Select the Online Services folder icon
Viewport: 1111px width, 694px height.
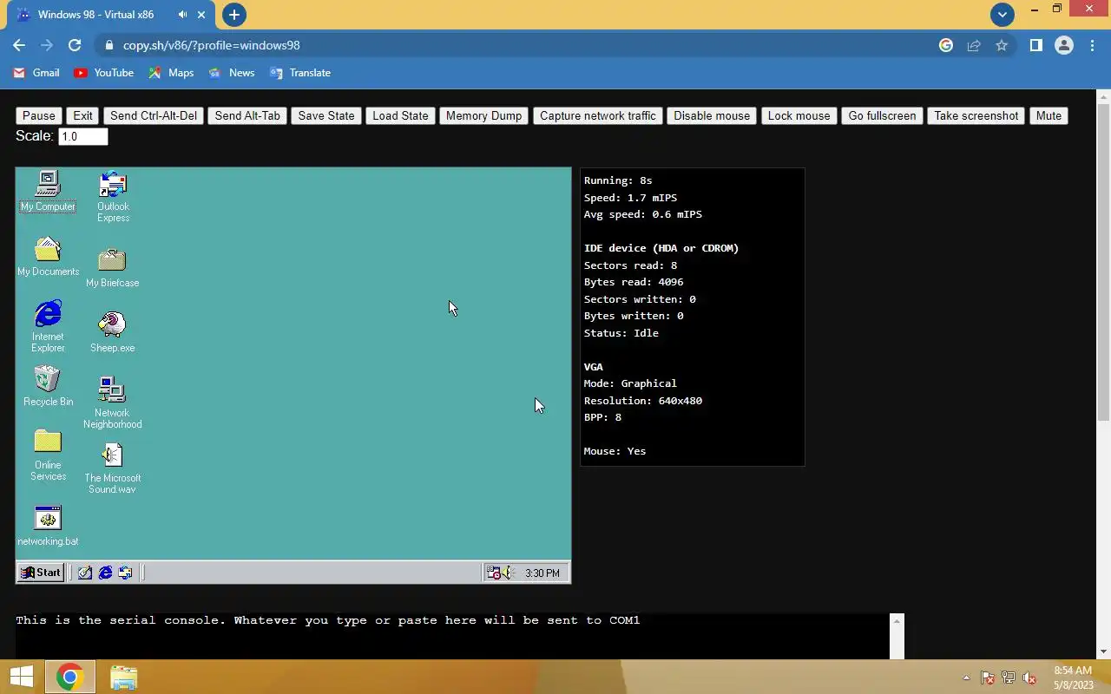click(x=48, y=455)
